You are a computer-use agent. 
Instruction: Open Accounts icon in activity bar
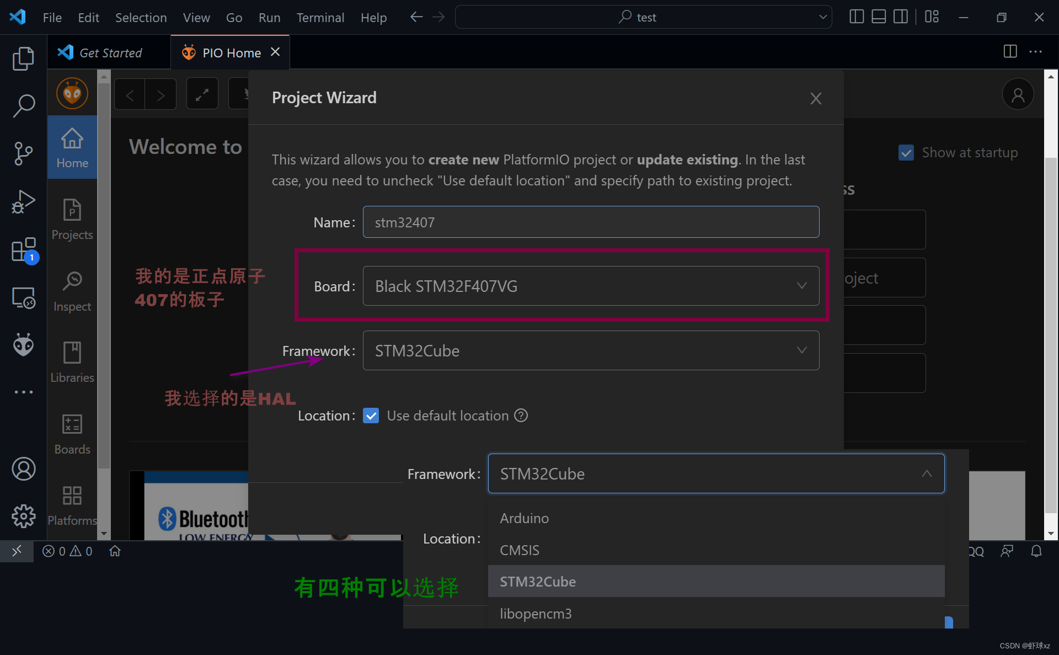[x=23, y=469]
